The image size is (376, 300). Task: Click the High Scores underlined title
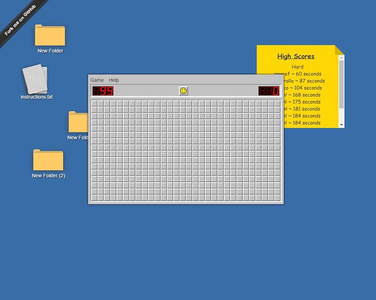[x=296, y=56]
